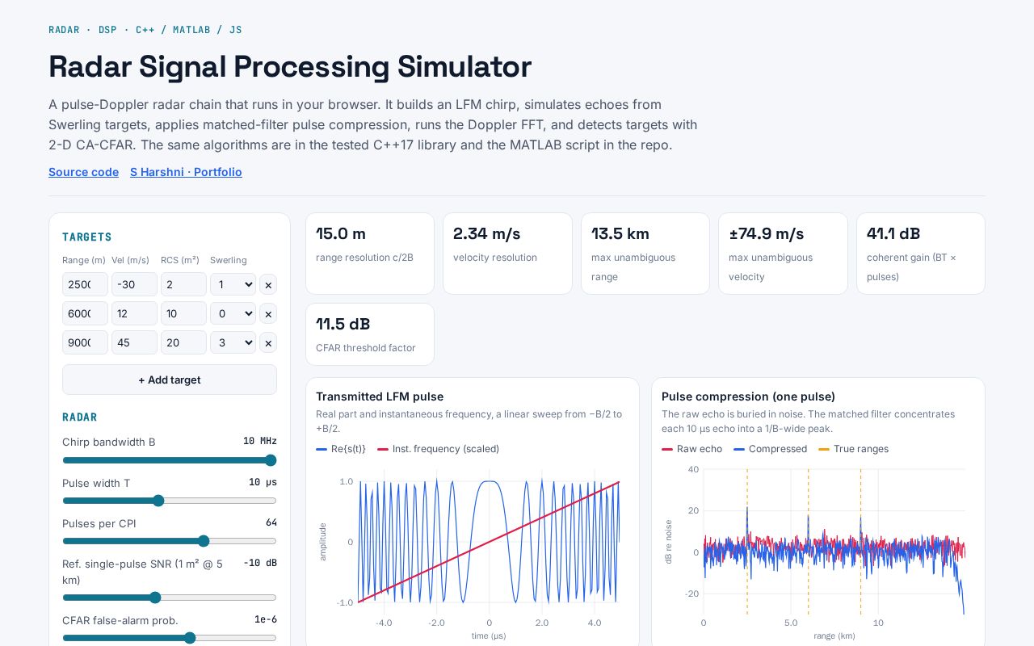Adjust CFAR false-alarm prob. slider
1034x646 pixels.
pos(170,638)
